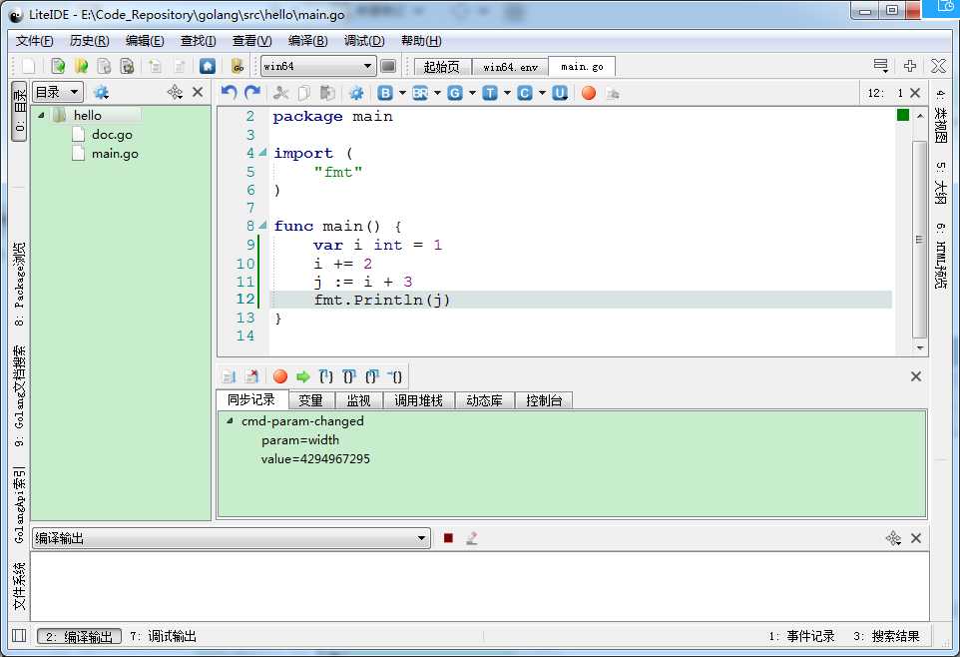Click the blue B Build icon
This screenshot has height=657, width=960.
(x=385, y=93)
